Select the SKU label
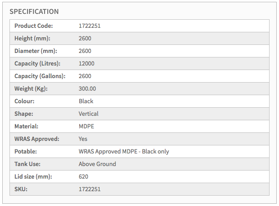The image size is (279, 206). coord(21,189)
